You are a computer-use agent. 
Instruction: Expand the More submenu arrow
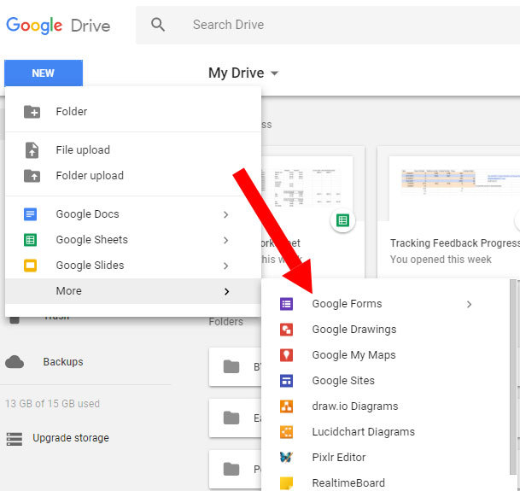click(226, 291)
